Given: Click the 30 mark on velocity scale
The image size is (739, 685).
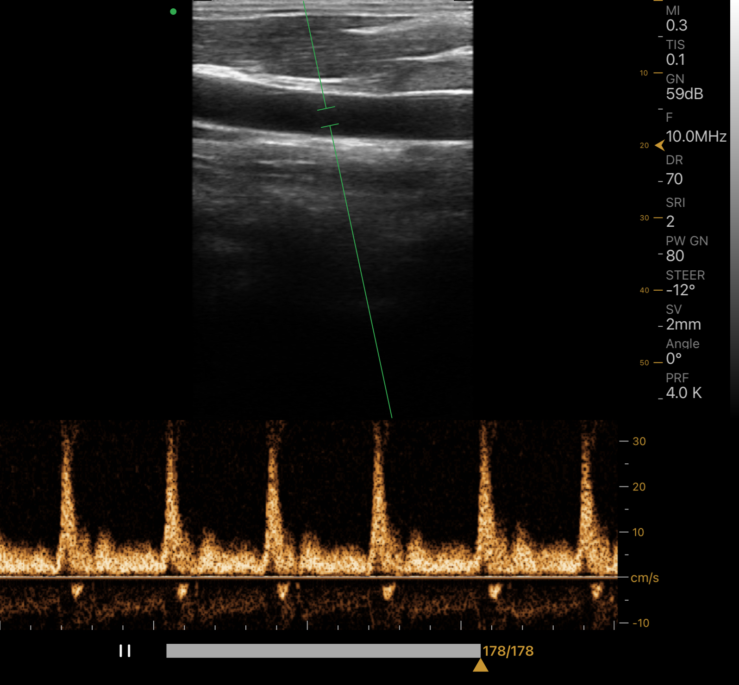Looking at the screenshot, I should point(639,442).
